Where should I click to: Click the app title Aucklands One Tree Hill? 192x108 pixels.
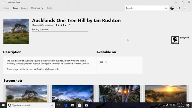click(x=76, y=20)
